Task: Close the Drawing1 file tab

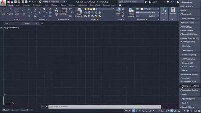Action: [x=37, y=23]
